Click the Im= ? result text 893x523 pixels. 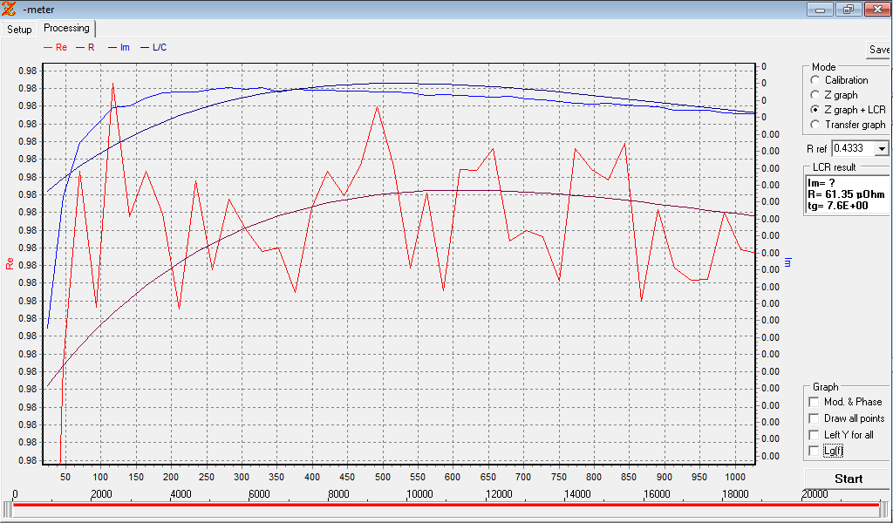click(821, 183)
